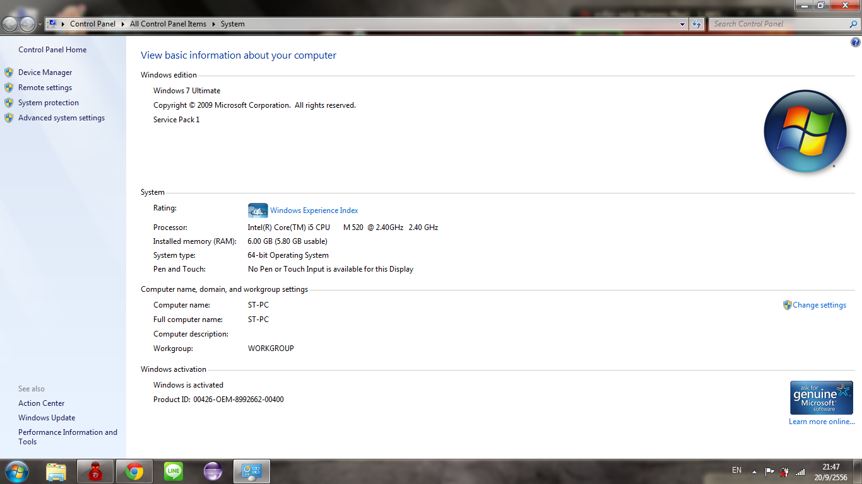The image size is (862, 484).
Task: Open the Windows Experience Index link
Action: pyautogui.click(x=314, y=210)
